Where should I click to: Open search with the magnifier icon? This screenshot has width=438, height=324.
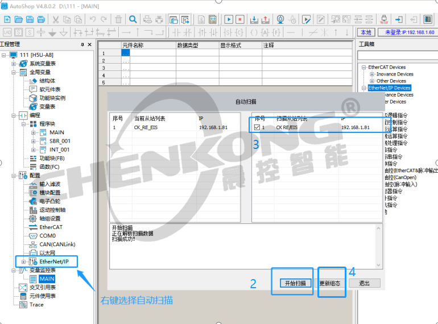(x=133, y=19)
